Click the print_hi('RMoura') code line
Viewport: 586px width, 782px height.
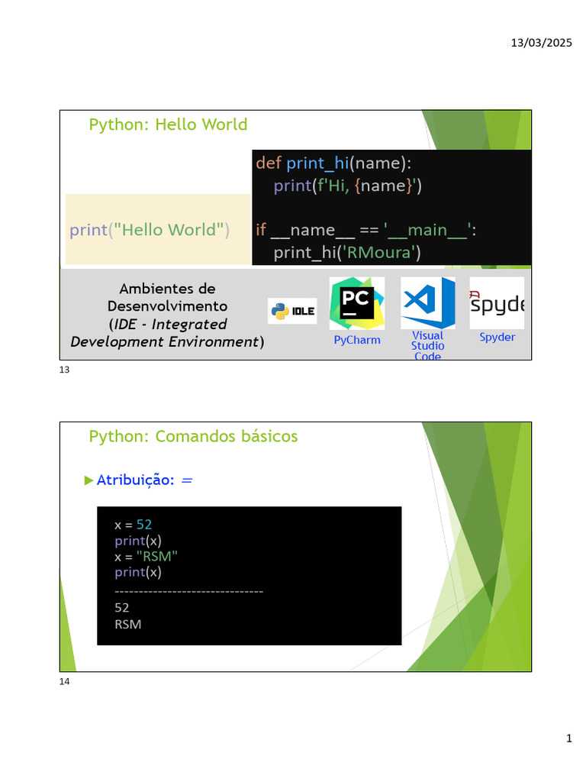[347, 252]
